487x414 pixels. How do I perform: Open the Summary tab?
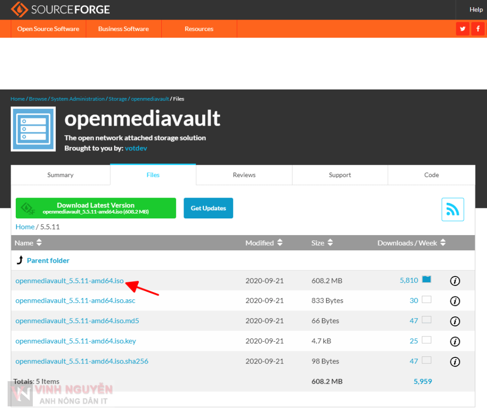60,175
